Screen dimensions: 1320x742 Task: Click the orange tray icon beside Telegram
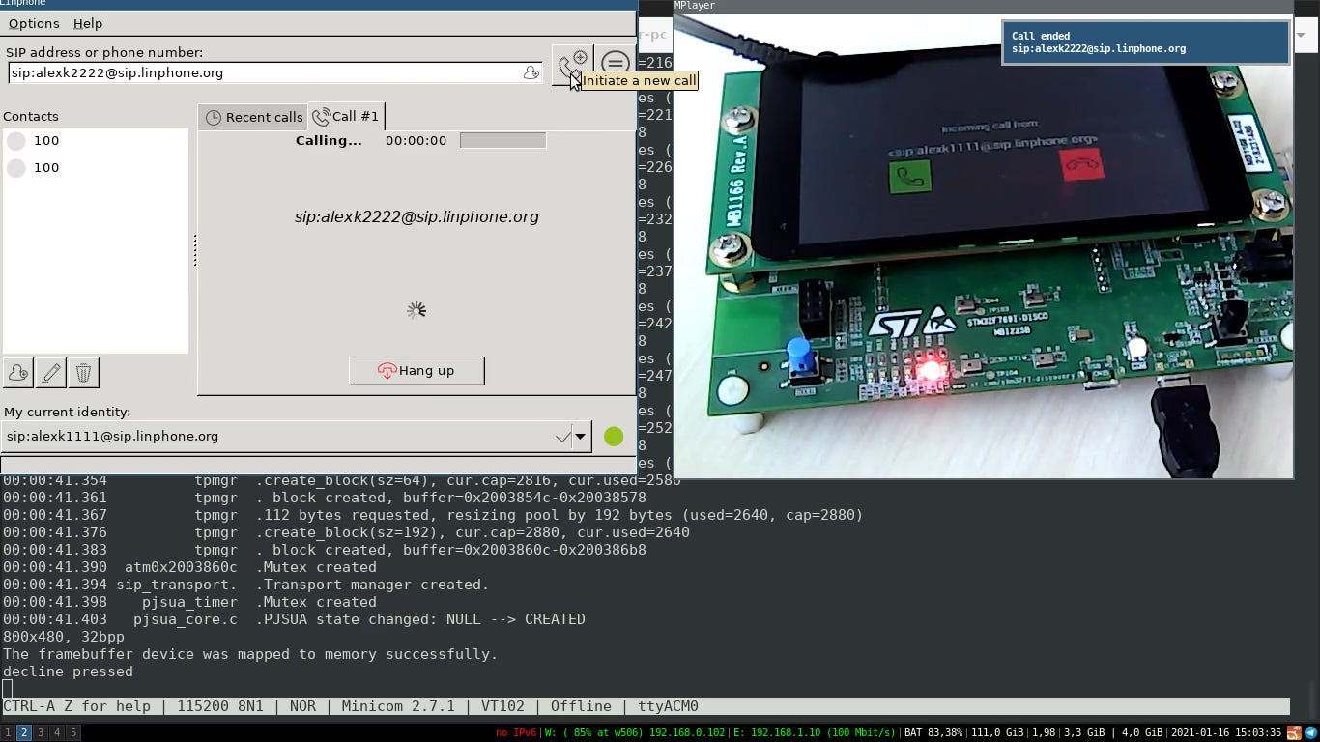pyautogui.click(x=1294, y=732)
